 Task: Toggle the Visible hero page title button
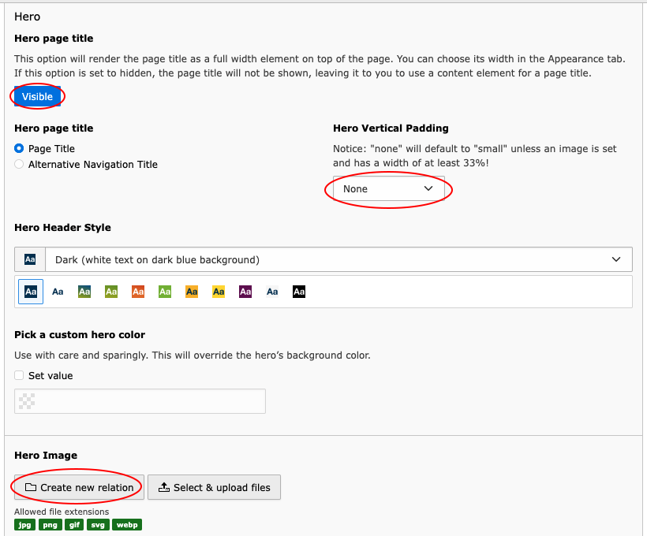(38, 96)
